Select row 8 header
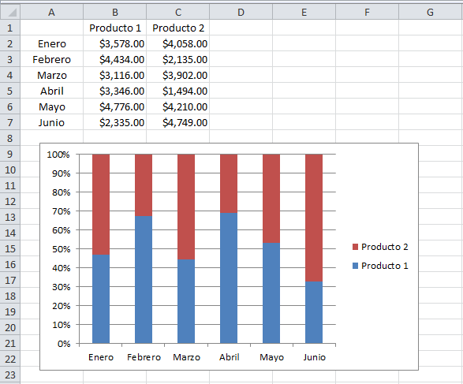This screenshot has height=384, width=463. [x=10, y=138]
